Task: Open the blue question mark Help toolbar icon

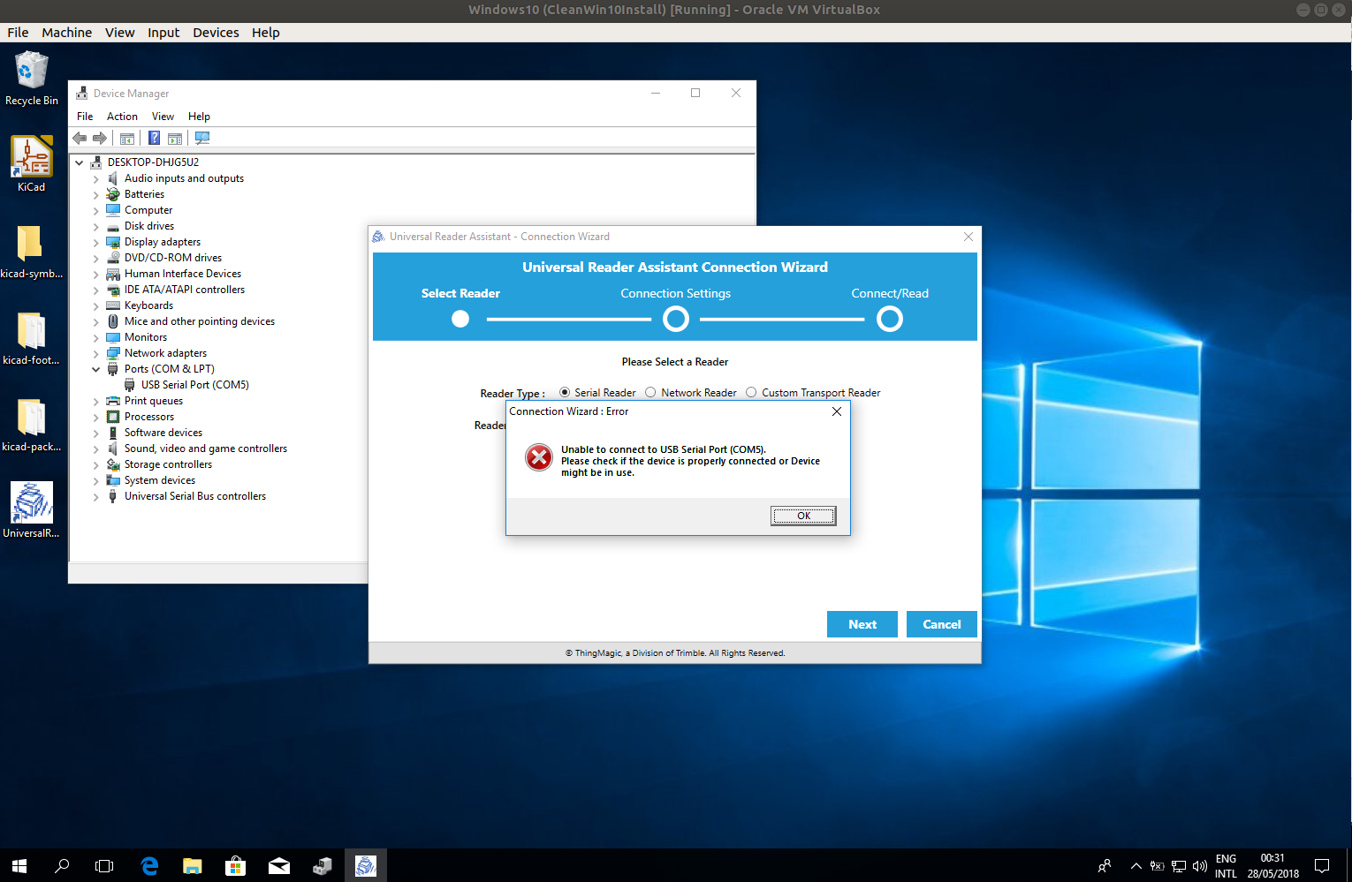Action: point(155,138)
